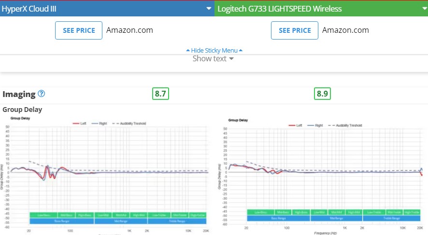Click Hide Sticky Menu link
Image resolution: width=428 pixels, height=235 pixels.
(214, 51)
